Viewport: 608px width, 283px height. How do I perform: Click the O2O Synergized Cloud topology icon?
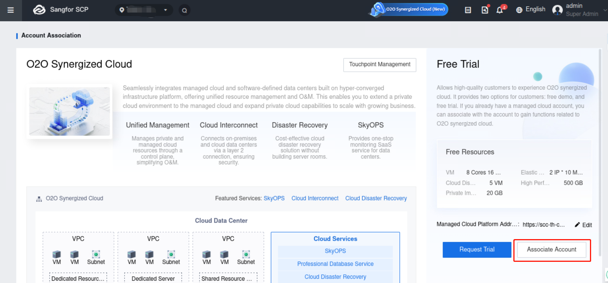click(x=39, y=199)
